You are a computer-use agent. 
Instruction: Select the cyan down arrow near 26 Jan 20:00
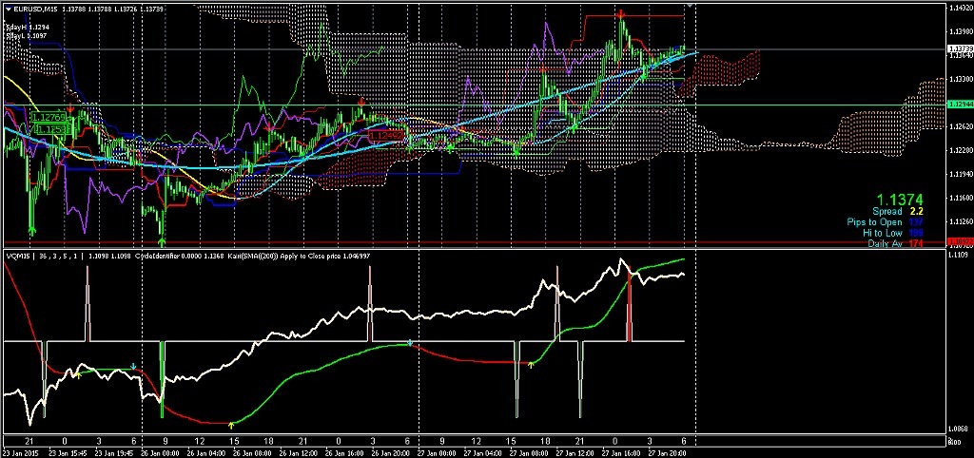pos(410,343)
